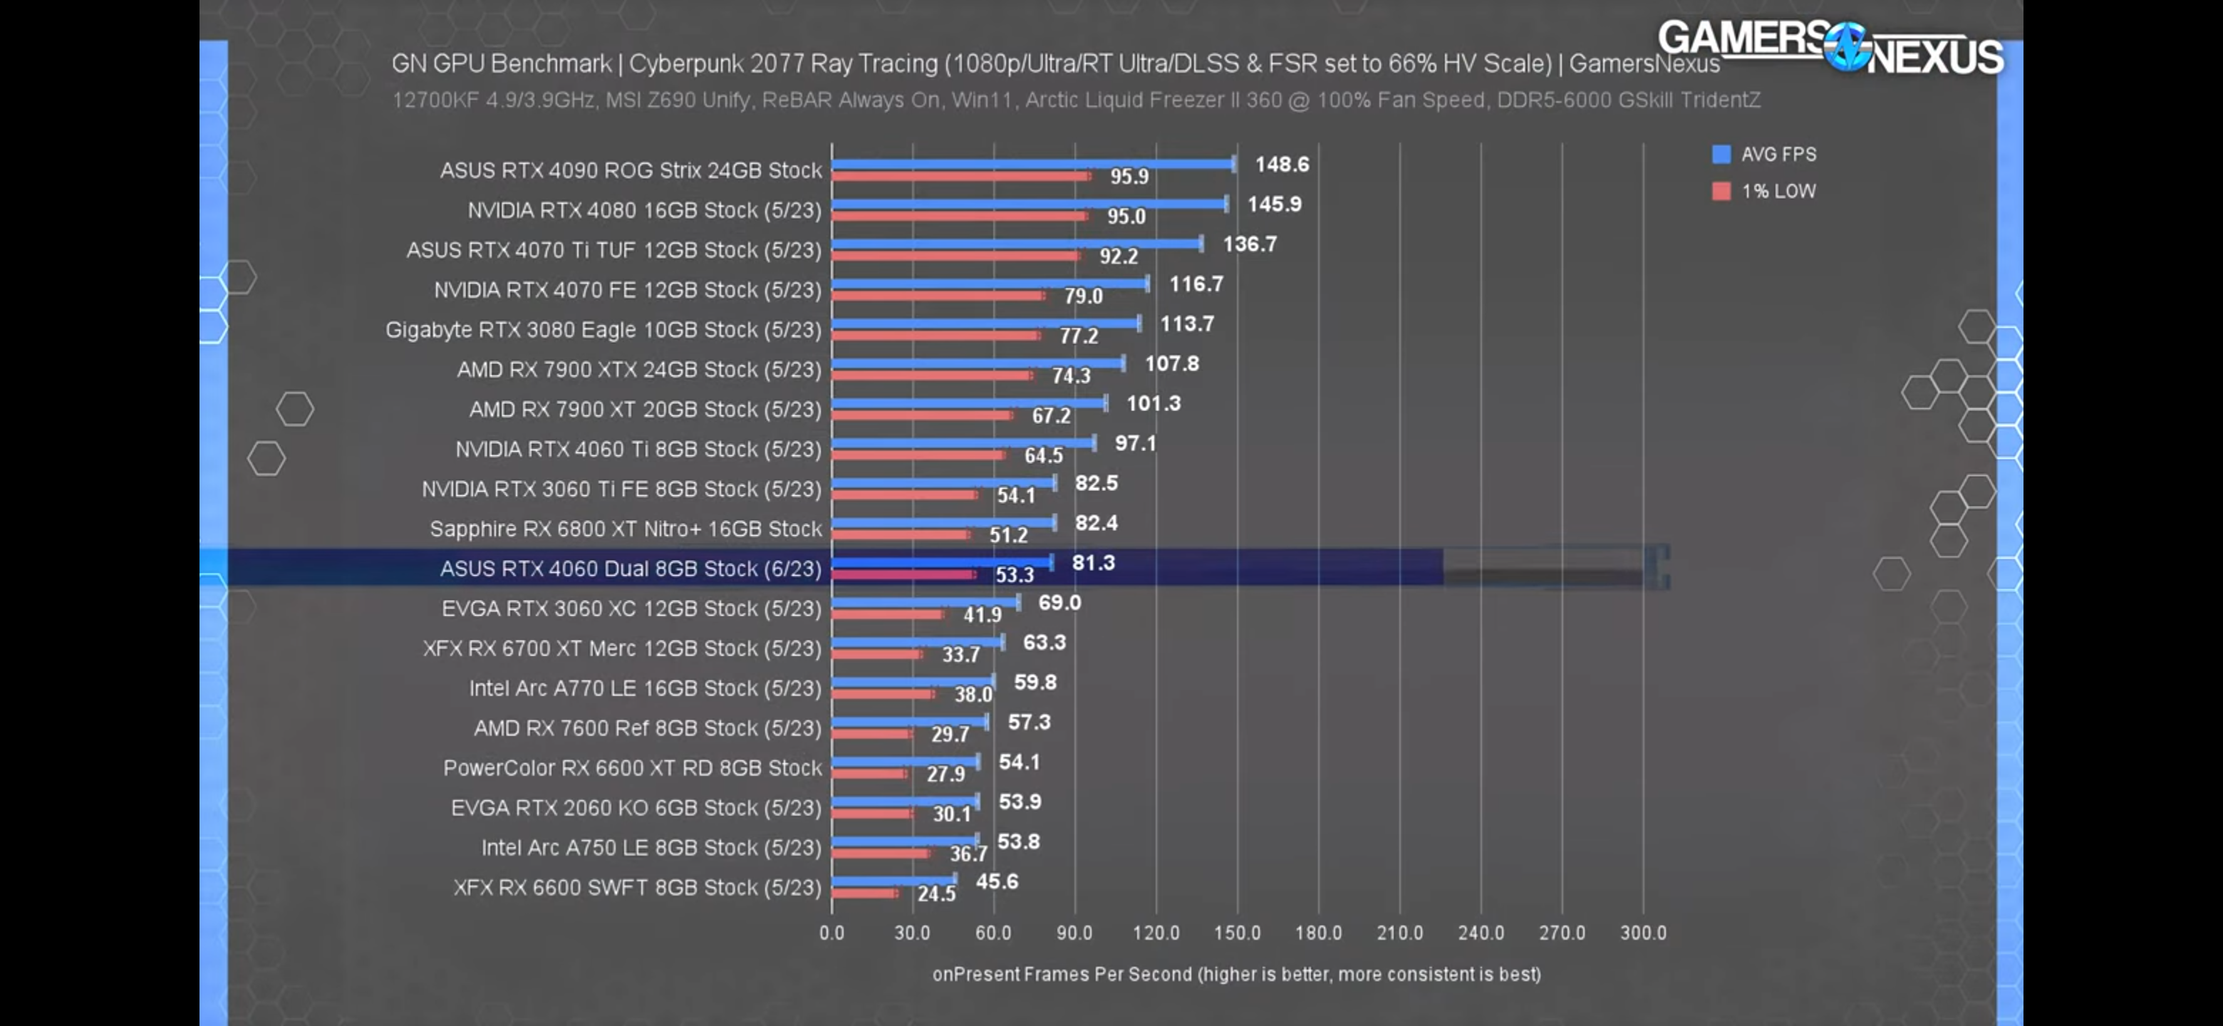The width and height of the screenshot is (2223, 1026).
Task: Click the 150.0 axis tick label
Action: tap(1237, 933)
